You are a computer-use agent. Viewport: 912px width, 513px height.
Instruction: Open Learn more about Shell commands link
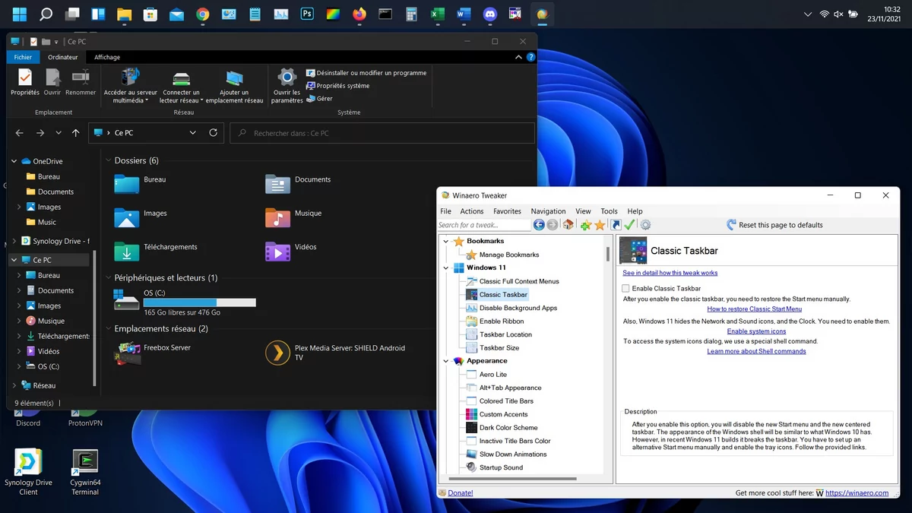coord(756,351)
